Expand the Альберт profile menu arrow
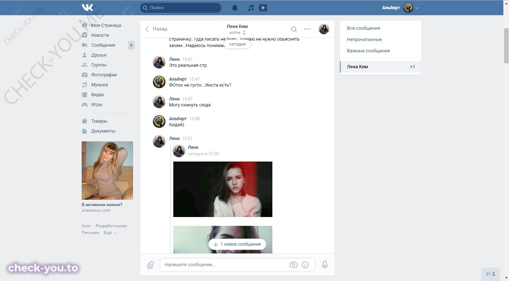The height and width of the screenshot is (281, 509). click(x=417, y=8)
